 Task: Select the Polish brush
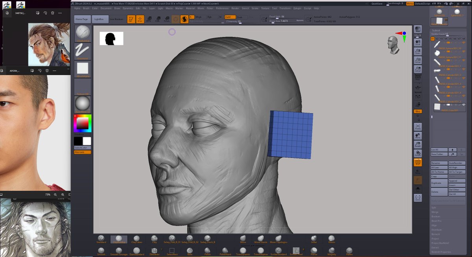pyautogui.click(x=207, y=251)
